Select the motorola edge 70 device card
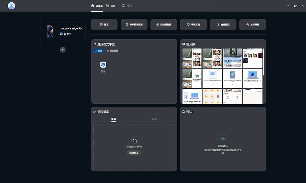This screenshot has width=306, height=183. 63,31
